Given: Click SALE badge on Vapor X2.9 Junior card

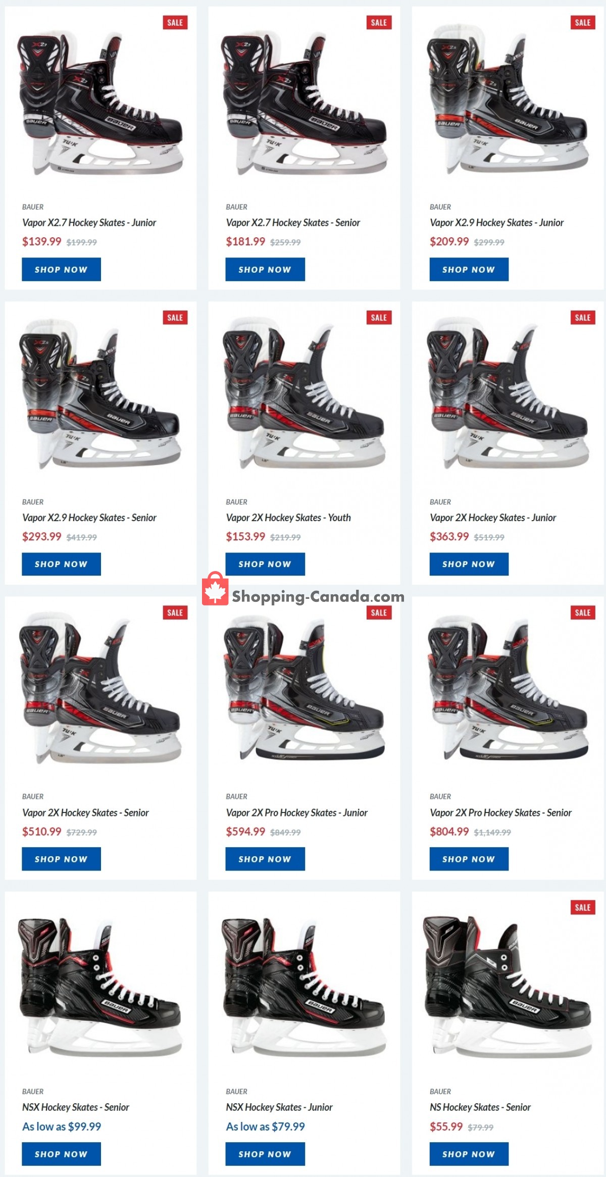Looking at the screenshot, I should tap(582, 22).
